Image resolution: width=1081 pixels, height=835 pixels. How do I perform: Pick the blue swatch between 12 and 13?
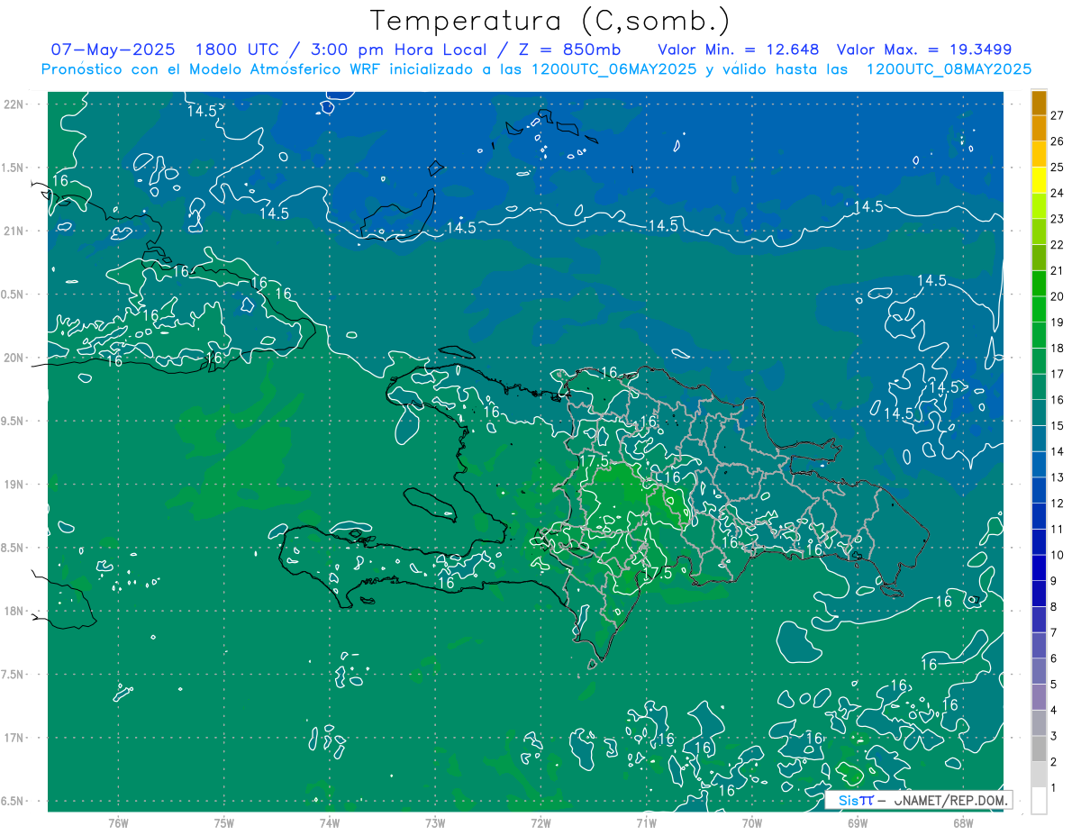click(x=1039, y=491)
